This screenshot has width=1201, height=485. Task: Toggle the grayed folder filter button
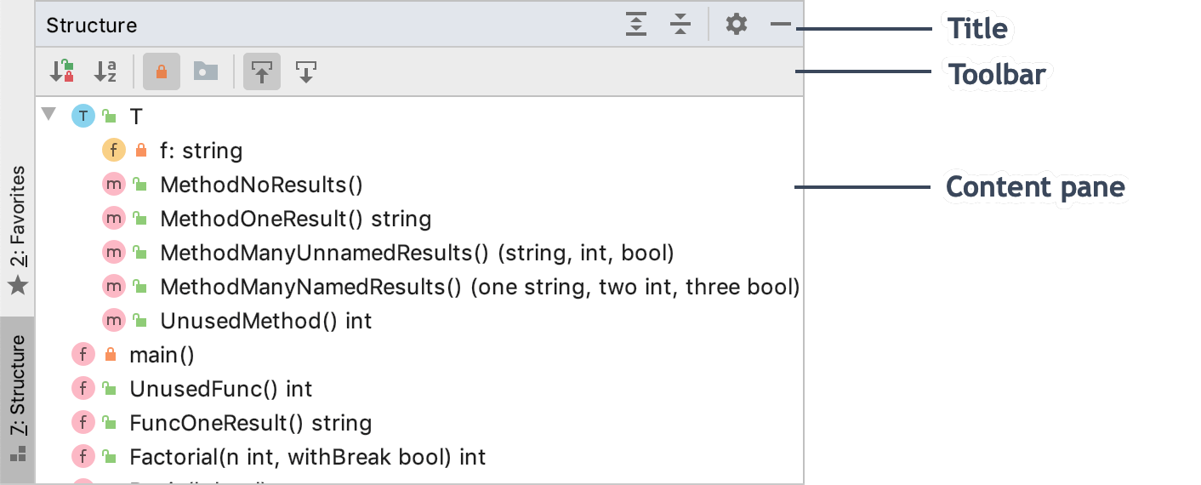pyautogui.click(x=205, y=72)
